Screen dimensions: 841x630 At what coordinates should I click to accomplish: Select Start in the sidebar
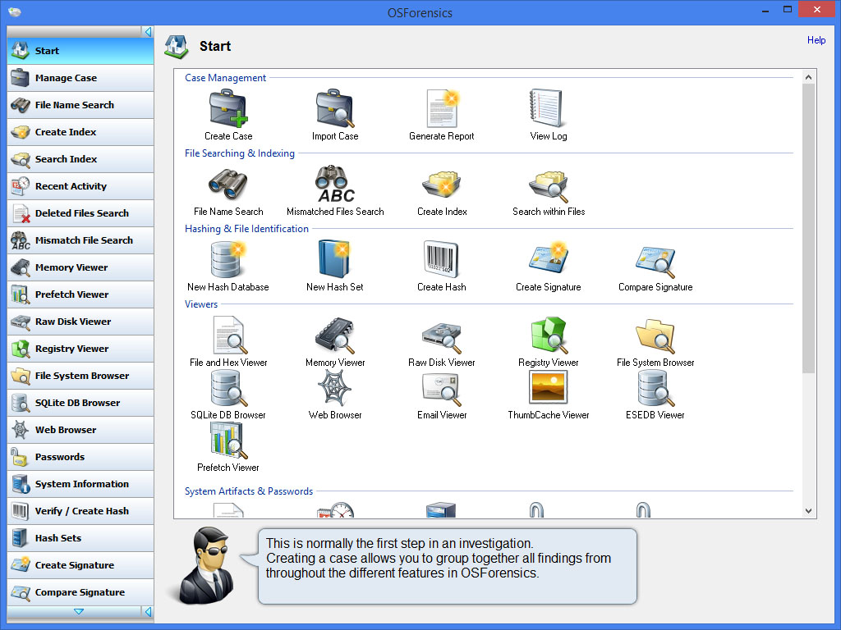pyautogui.click(x=80, y=51)
